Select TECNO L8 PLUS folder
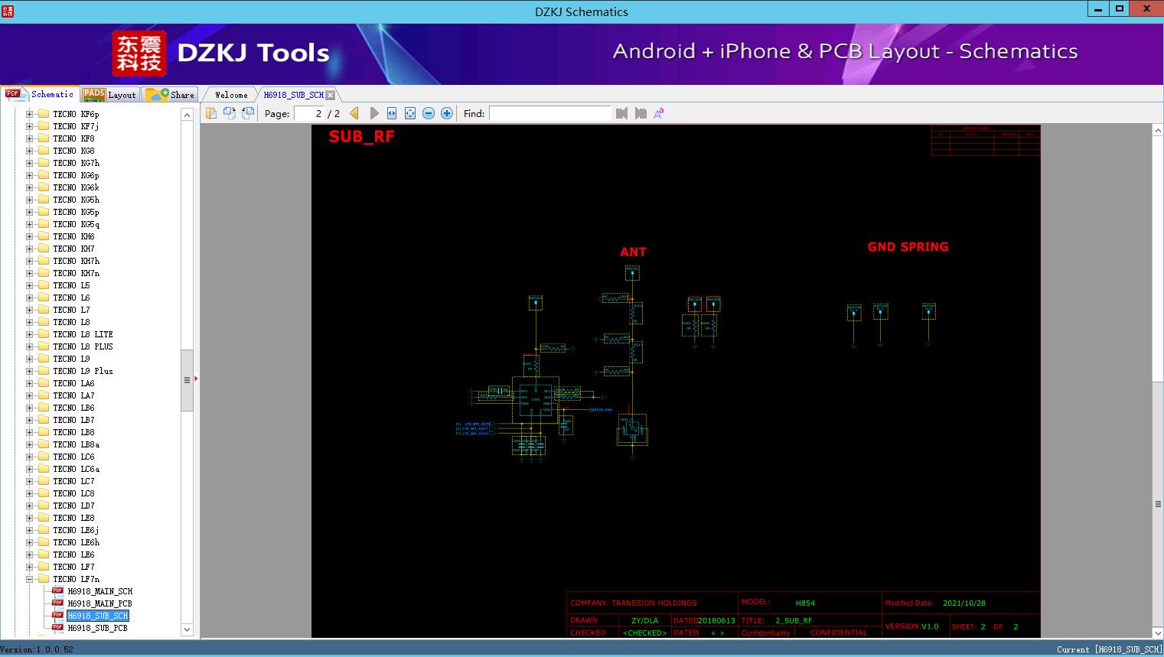This screenshot has height=657, width=1164. (x=83, y=346)
